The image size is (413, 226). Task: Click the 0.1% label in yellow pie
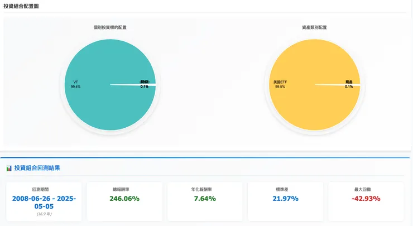[349, 86]
